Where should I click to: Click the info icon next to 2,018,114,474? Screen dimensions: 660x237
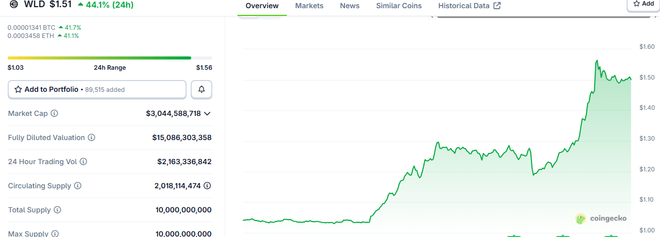coord(207,186)
